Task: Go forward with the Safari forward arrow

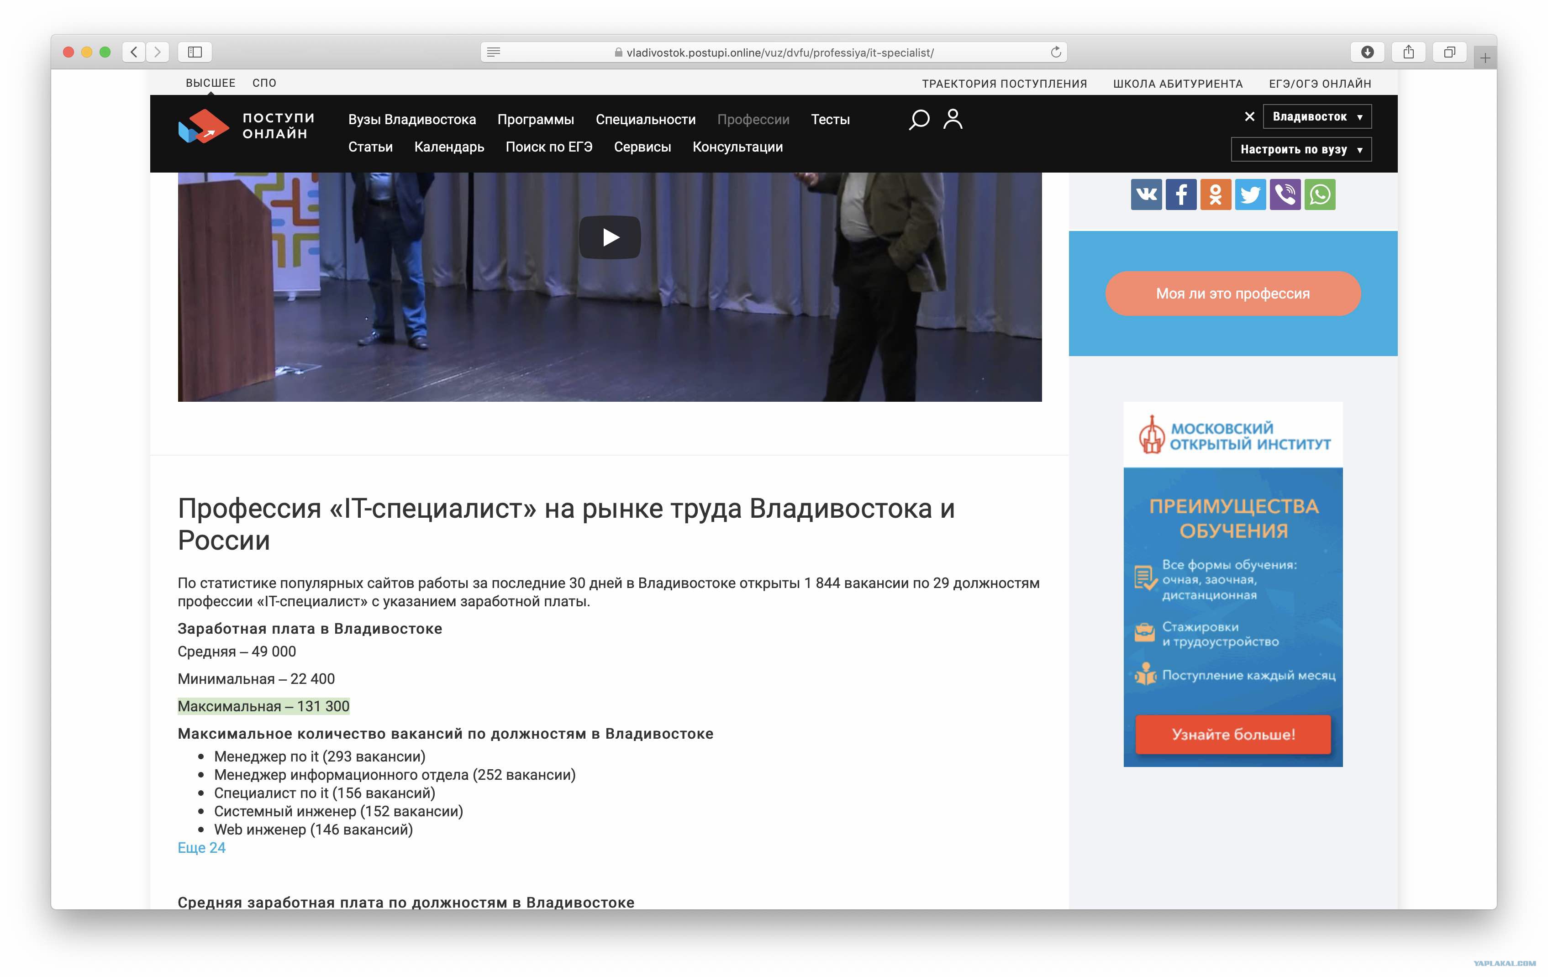Action: (158, 52)
